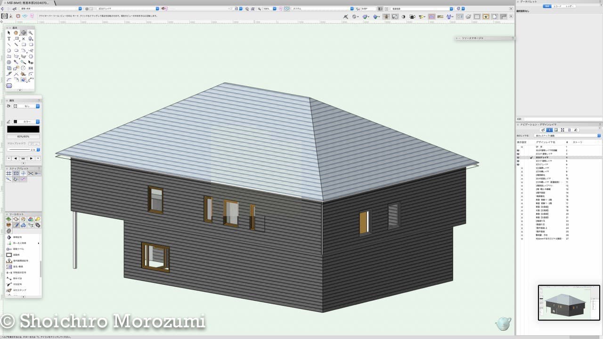Choose the Flyover tool
The height and width of the screenshot is (339, 603).
[x=24, y=33]
